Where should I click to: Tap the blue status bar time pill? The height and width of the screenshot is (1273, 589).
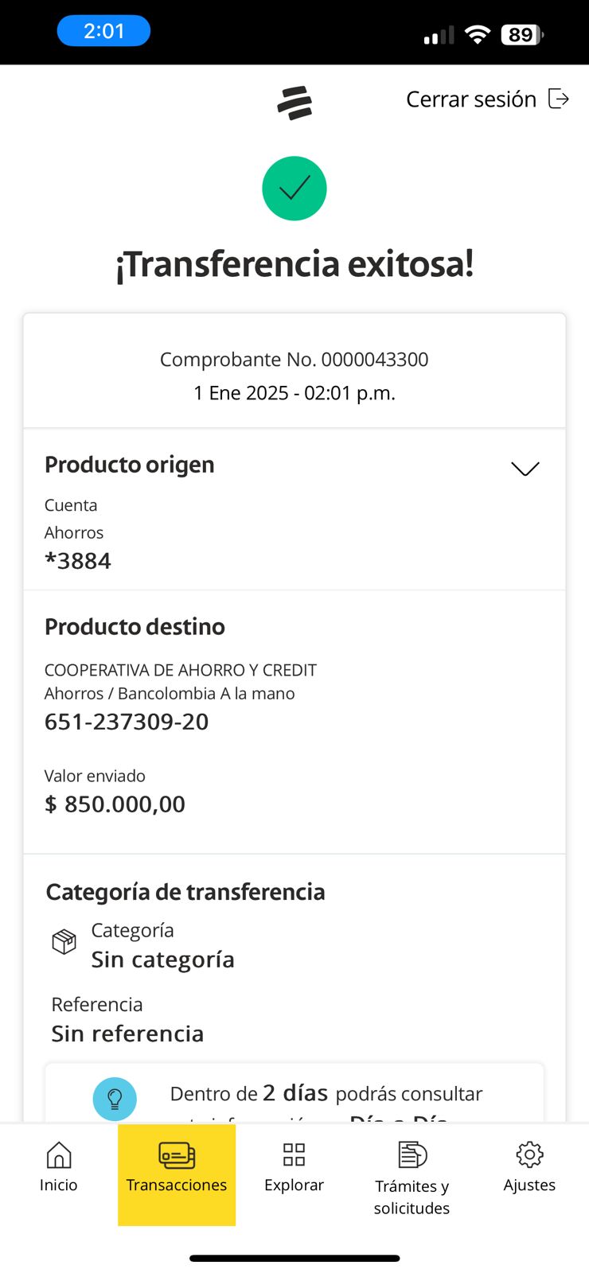coord(103,31)
